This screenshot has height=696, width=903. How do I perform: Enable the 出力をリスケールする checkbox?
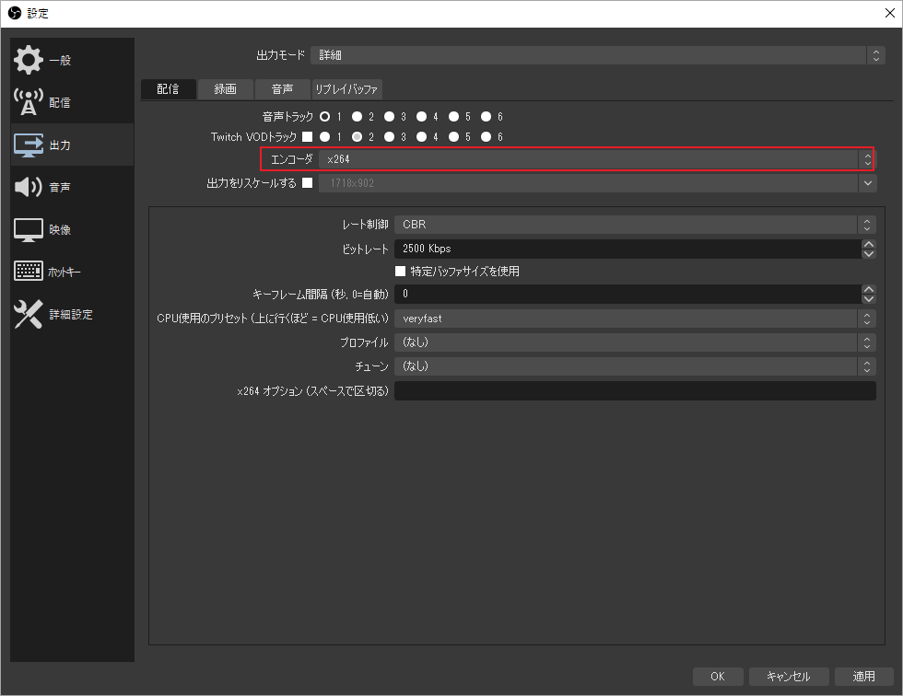[x=308, y=183]
